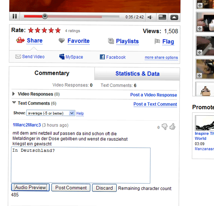This screenshot has width=214, height=206.
Task: Click the full screen arrow icon
Action: 174,17
